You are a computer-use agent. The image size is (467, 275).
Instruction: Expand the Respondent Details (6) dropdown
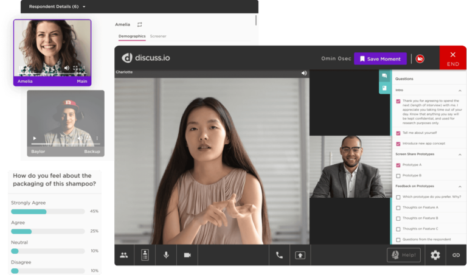click(84, 7)
